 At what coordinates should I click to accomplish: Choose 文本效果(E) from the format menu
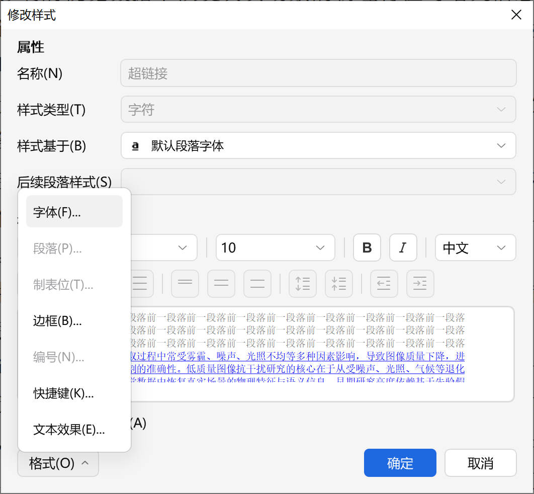(74, 430)
